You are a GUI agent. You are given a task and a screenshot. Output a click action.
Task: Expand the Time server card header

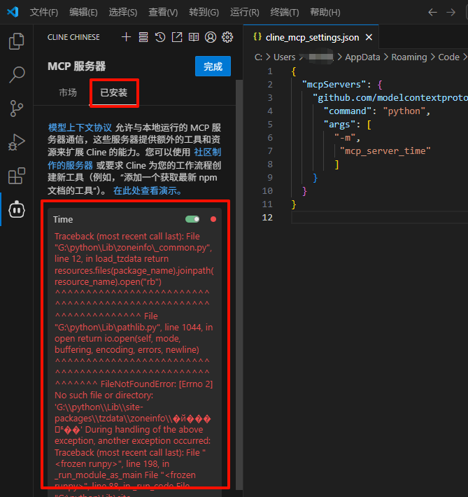point(134,219)
